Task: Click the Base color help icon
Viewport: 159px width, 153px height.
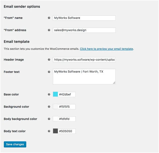Action: click(x=49, y=95)
